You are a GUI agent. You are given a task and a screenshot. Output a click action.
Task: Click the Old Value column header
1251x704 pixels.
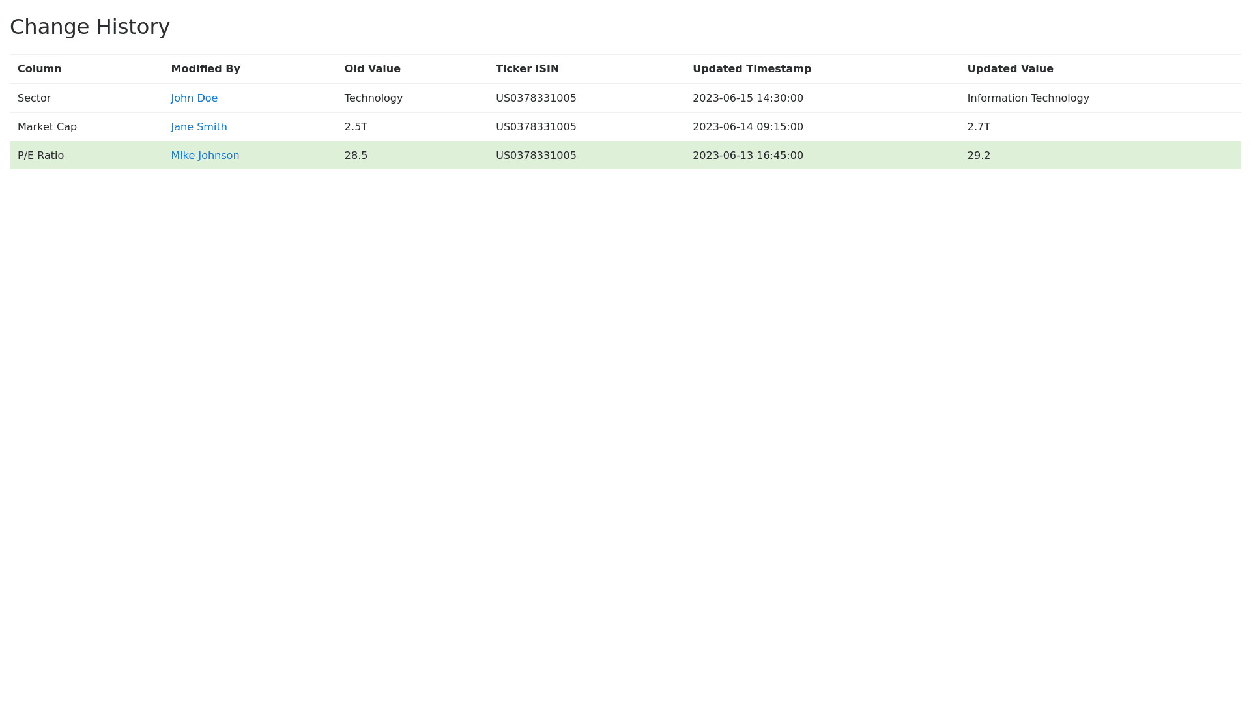tap(372, 69)
